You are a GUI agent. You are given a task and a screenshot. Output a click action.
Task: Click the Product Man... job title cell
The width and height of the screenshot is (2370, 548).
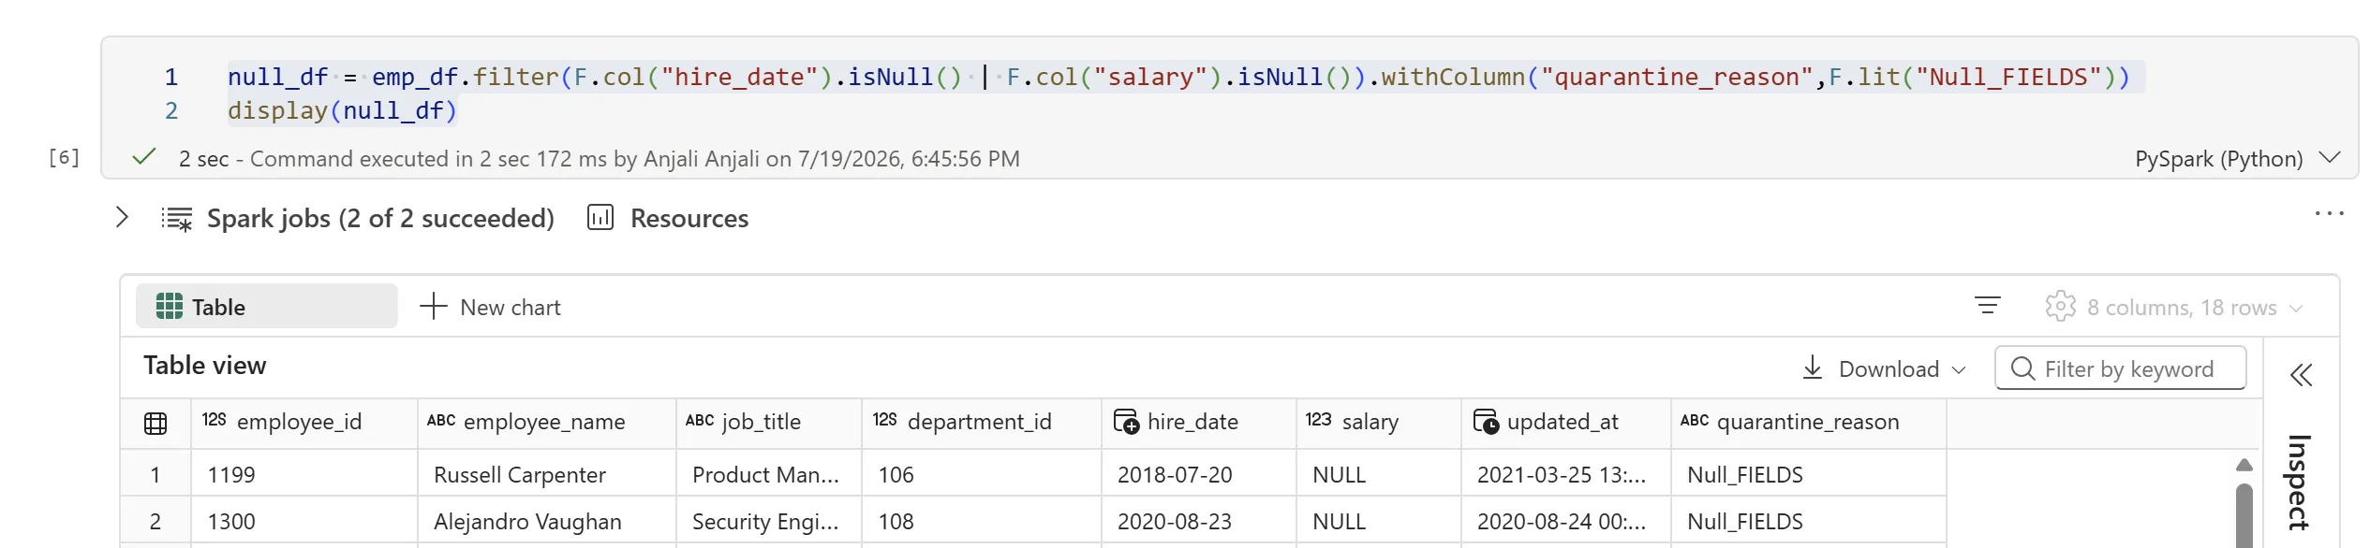pyautogui.click(x=769, y=474)
